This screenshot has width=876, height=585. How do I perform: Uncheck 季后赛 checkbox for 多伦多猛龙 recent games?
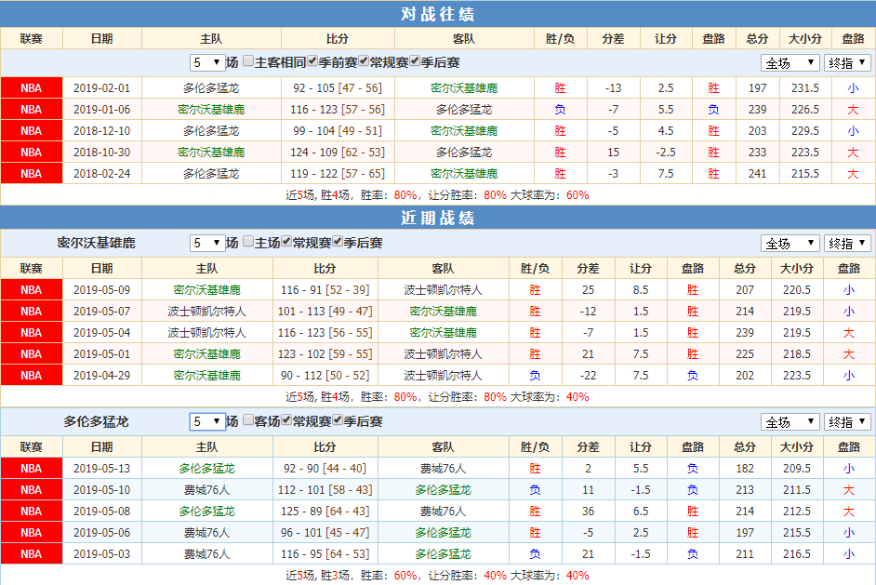pos(338,420)
